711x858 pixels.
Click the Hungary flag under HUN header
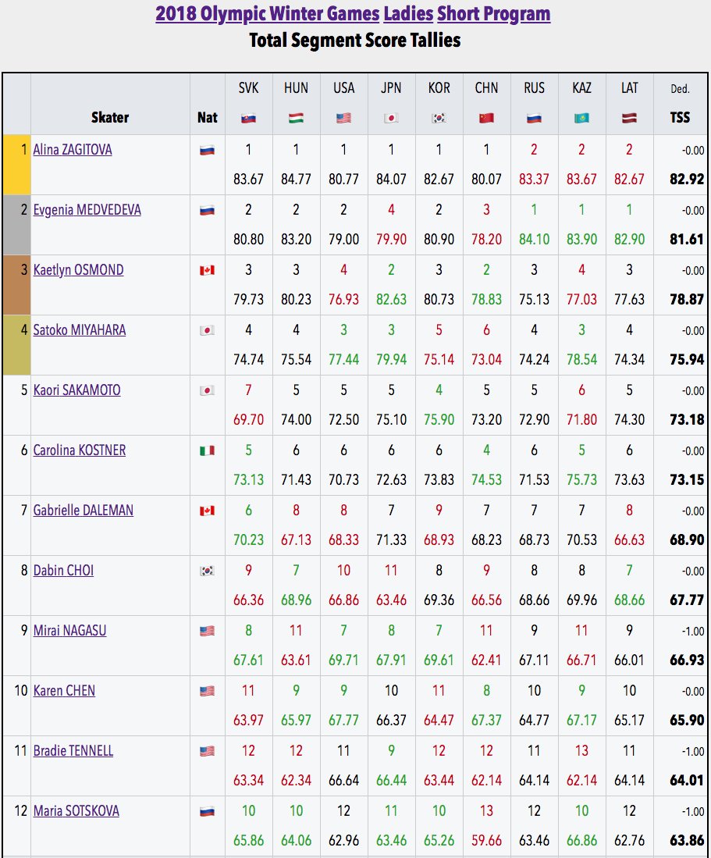(296, 119)
